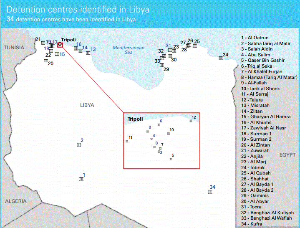This screenshot has height=228, width=300.
Task: Click Tarik al Shook marker 10 in inset
Action: click(x=169, y=134)
